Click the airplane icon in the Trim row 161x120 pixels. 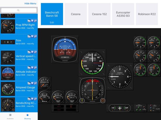32,36
